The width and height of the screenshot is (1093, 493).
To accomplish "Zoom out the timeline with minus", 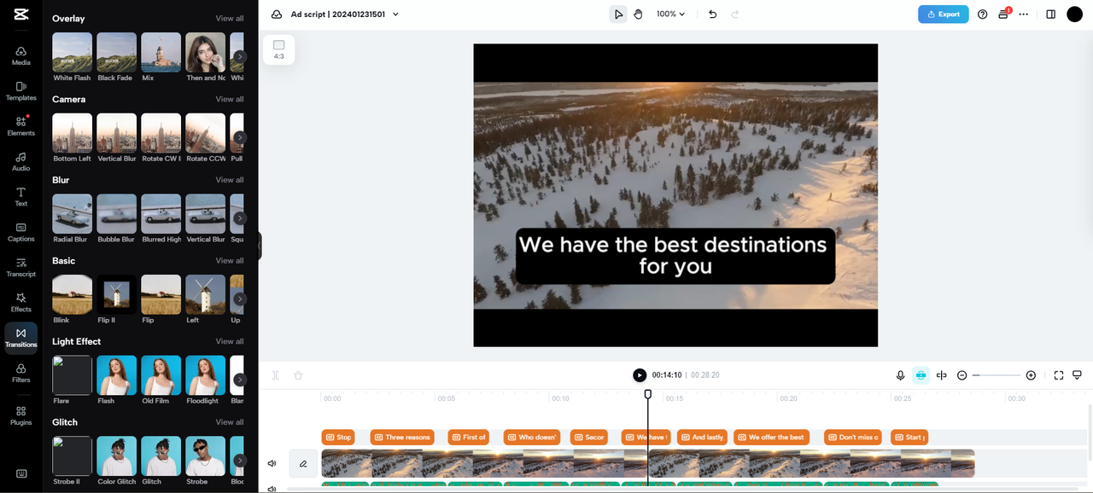I will pyautogui.click(x=962, y=375).
